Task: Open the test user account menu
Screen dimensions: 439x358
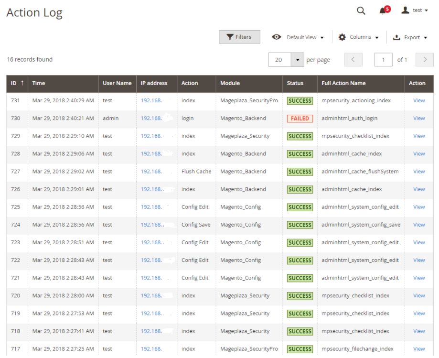Action: 415,11
